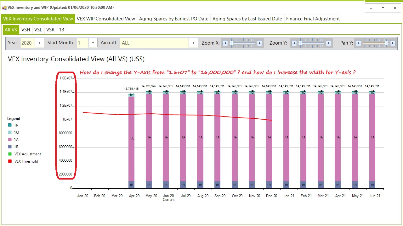The image size is (403, 226).
Task: Click Zoom X slider right arrow
Action: [260, 43]
